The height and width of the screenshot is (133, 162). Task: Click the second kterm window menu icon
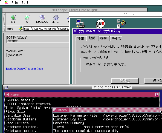tap(55, 110)
